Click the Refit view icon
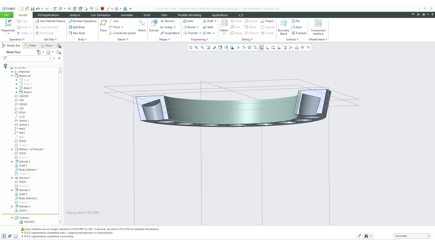 point(190,48)
